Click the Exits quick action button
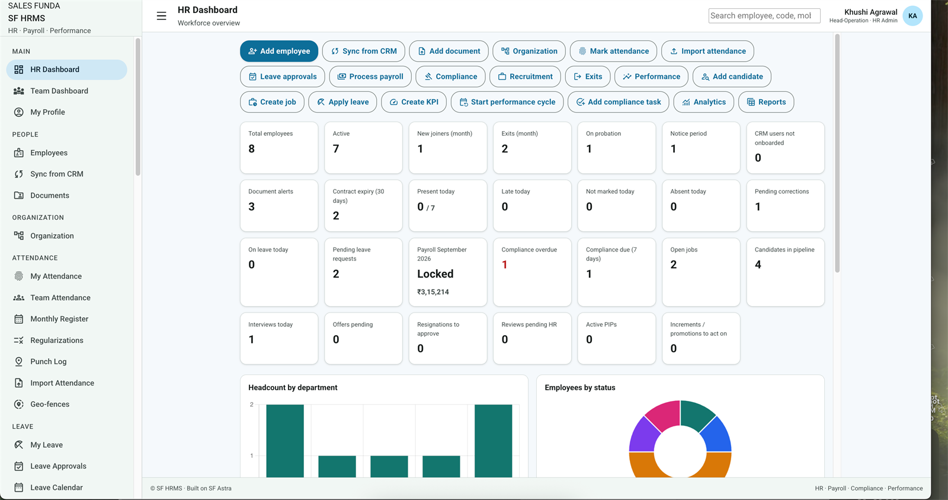The image size is (948, 500). coord(588,77)
